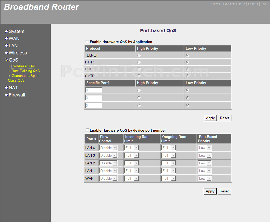Set POP3 to High Priority

(x=139, y=69)
